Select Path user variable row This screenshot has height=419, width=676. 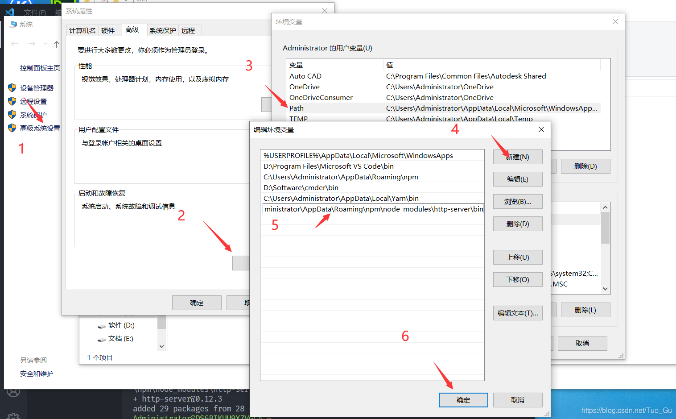click(x=444, y=108)
